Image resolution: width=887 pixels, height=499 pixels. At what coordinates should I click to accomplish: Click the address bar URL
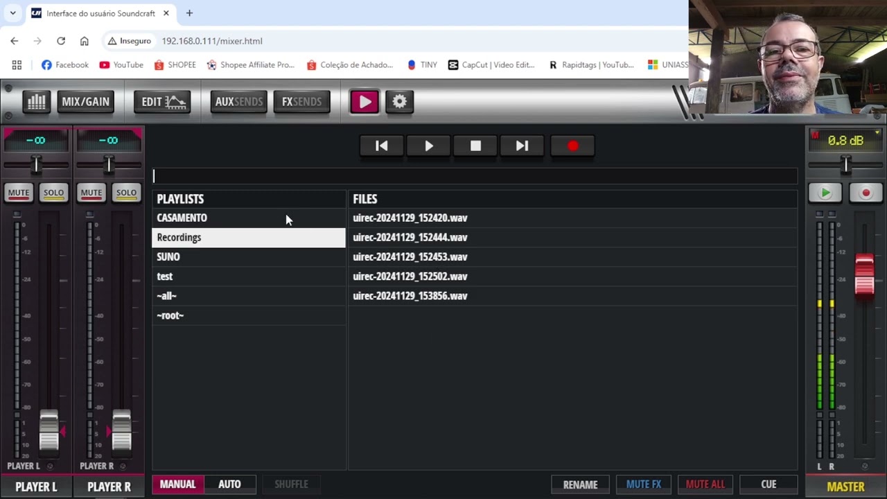pyautogui.click(x=212, y=41)
